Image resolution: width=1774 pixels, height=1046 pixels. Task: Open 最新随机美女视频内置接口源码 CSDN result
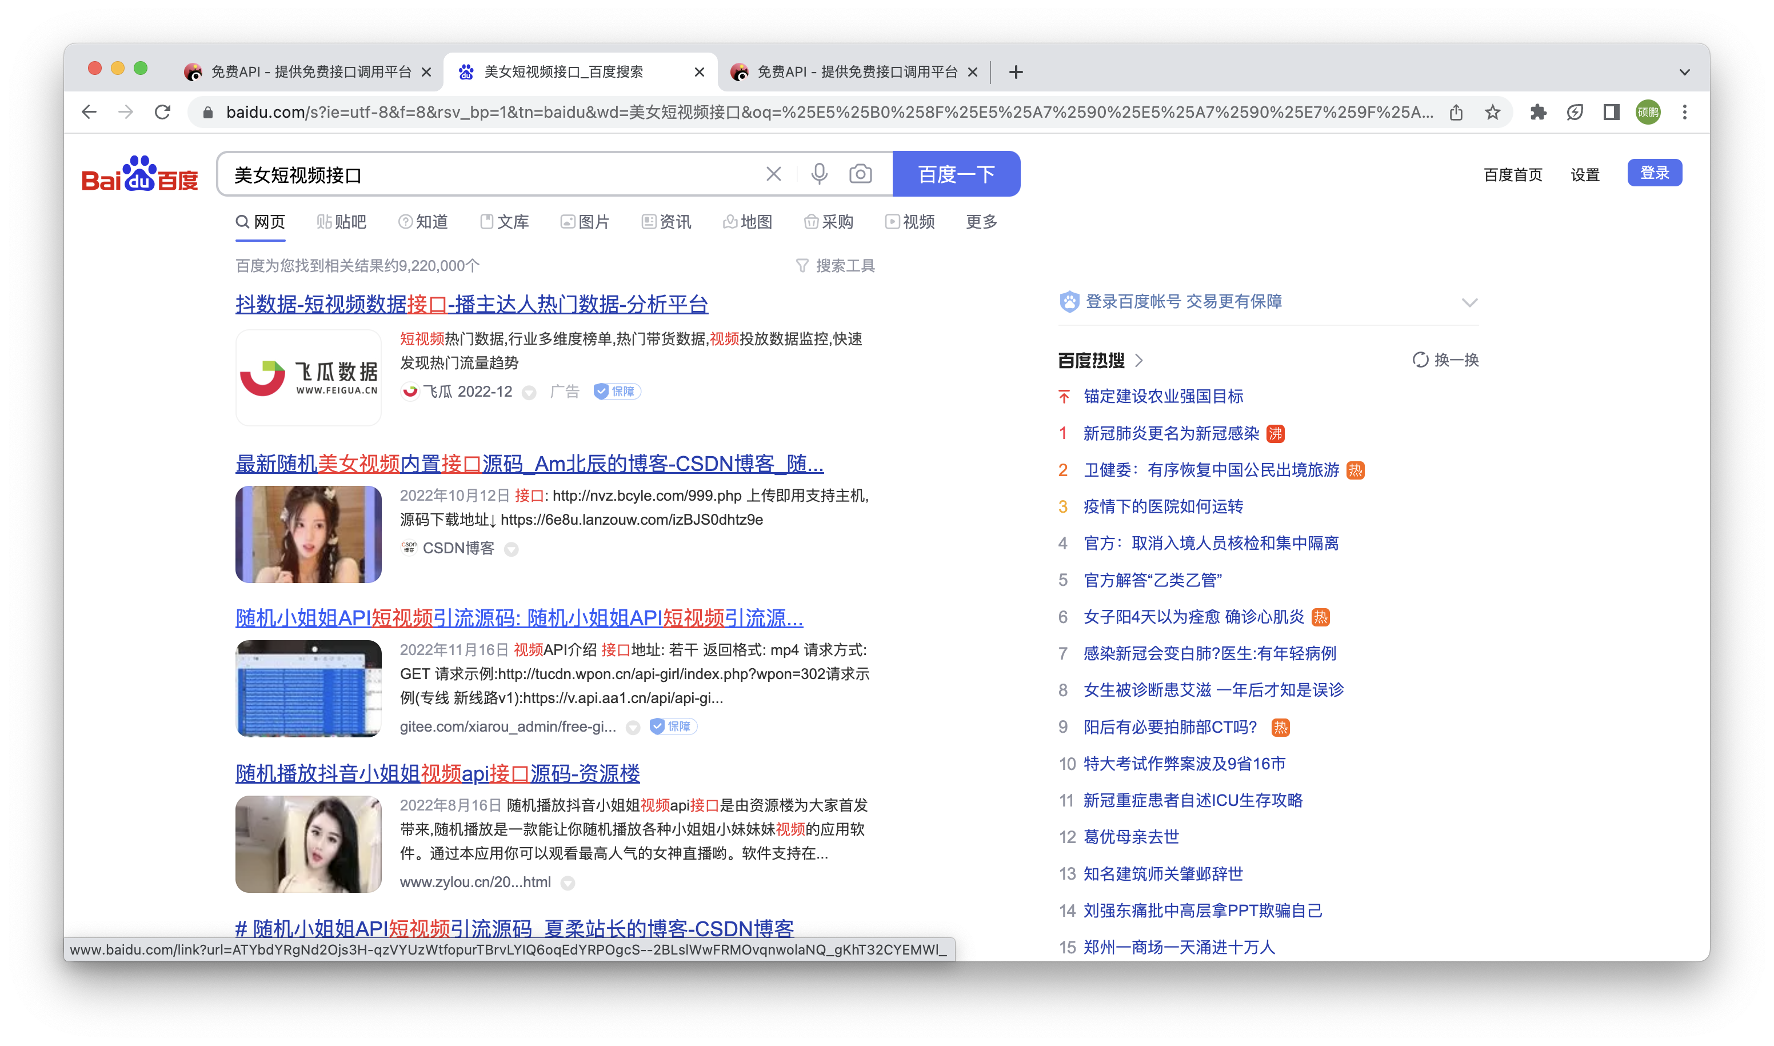click(x=529, y=464)
